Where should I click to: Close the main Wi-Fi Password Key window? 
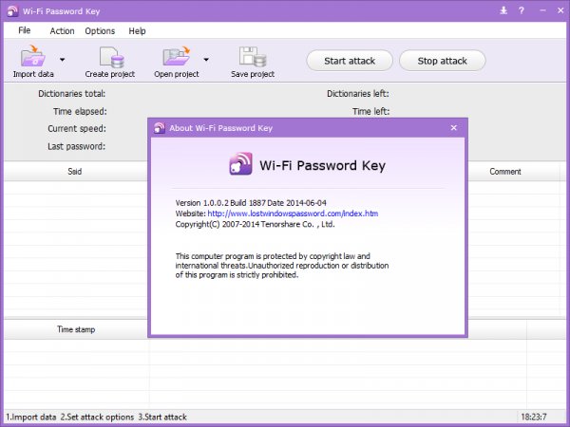pyautogui.click(x=560, y=10)
